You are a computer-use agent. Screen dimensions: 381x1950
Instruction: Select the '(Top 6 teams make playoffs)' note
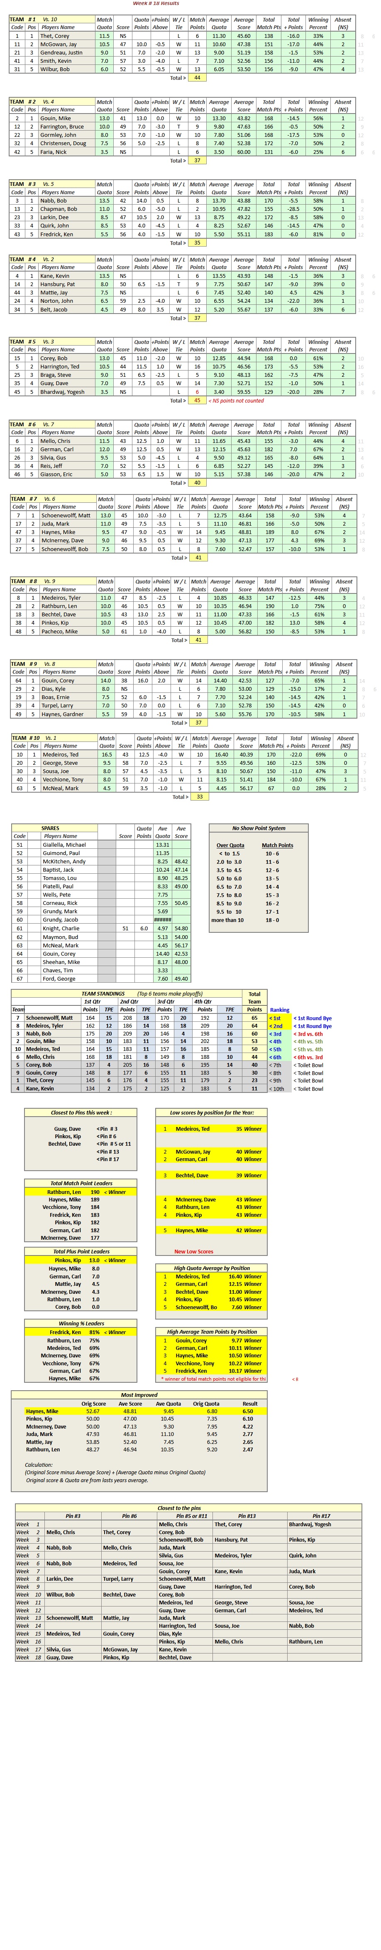pos(170,993)
